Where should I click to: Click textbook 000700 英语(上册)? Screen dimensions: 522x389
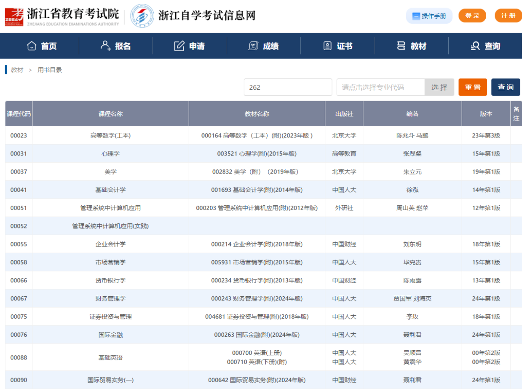point(257,353)
